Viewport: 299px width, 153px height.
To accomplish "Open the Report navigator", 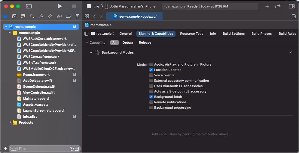I will coord(77,16).
